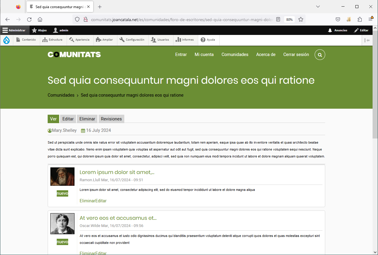Click the nuevo badge under Ramon.Llull's avatar
This screenshot has height=255, width=378.
[62, 193]
